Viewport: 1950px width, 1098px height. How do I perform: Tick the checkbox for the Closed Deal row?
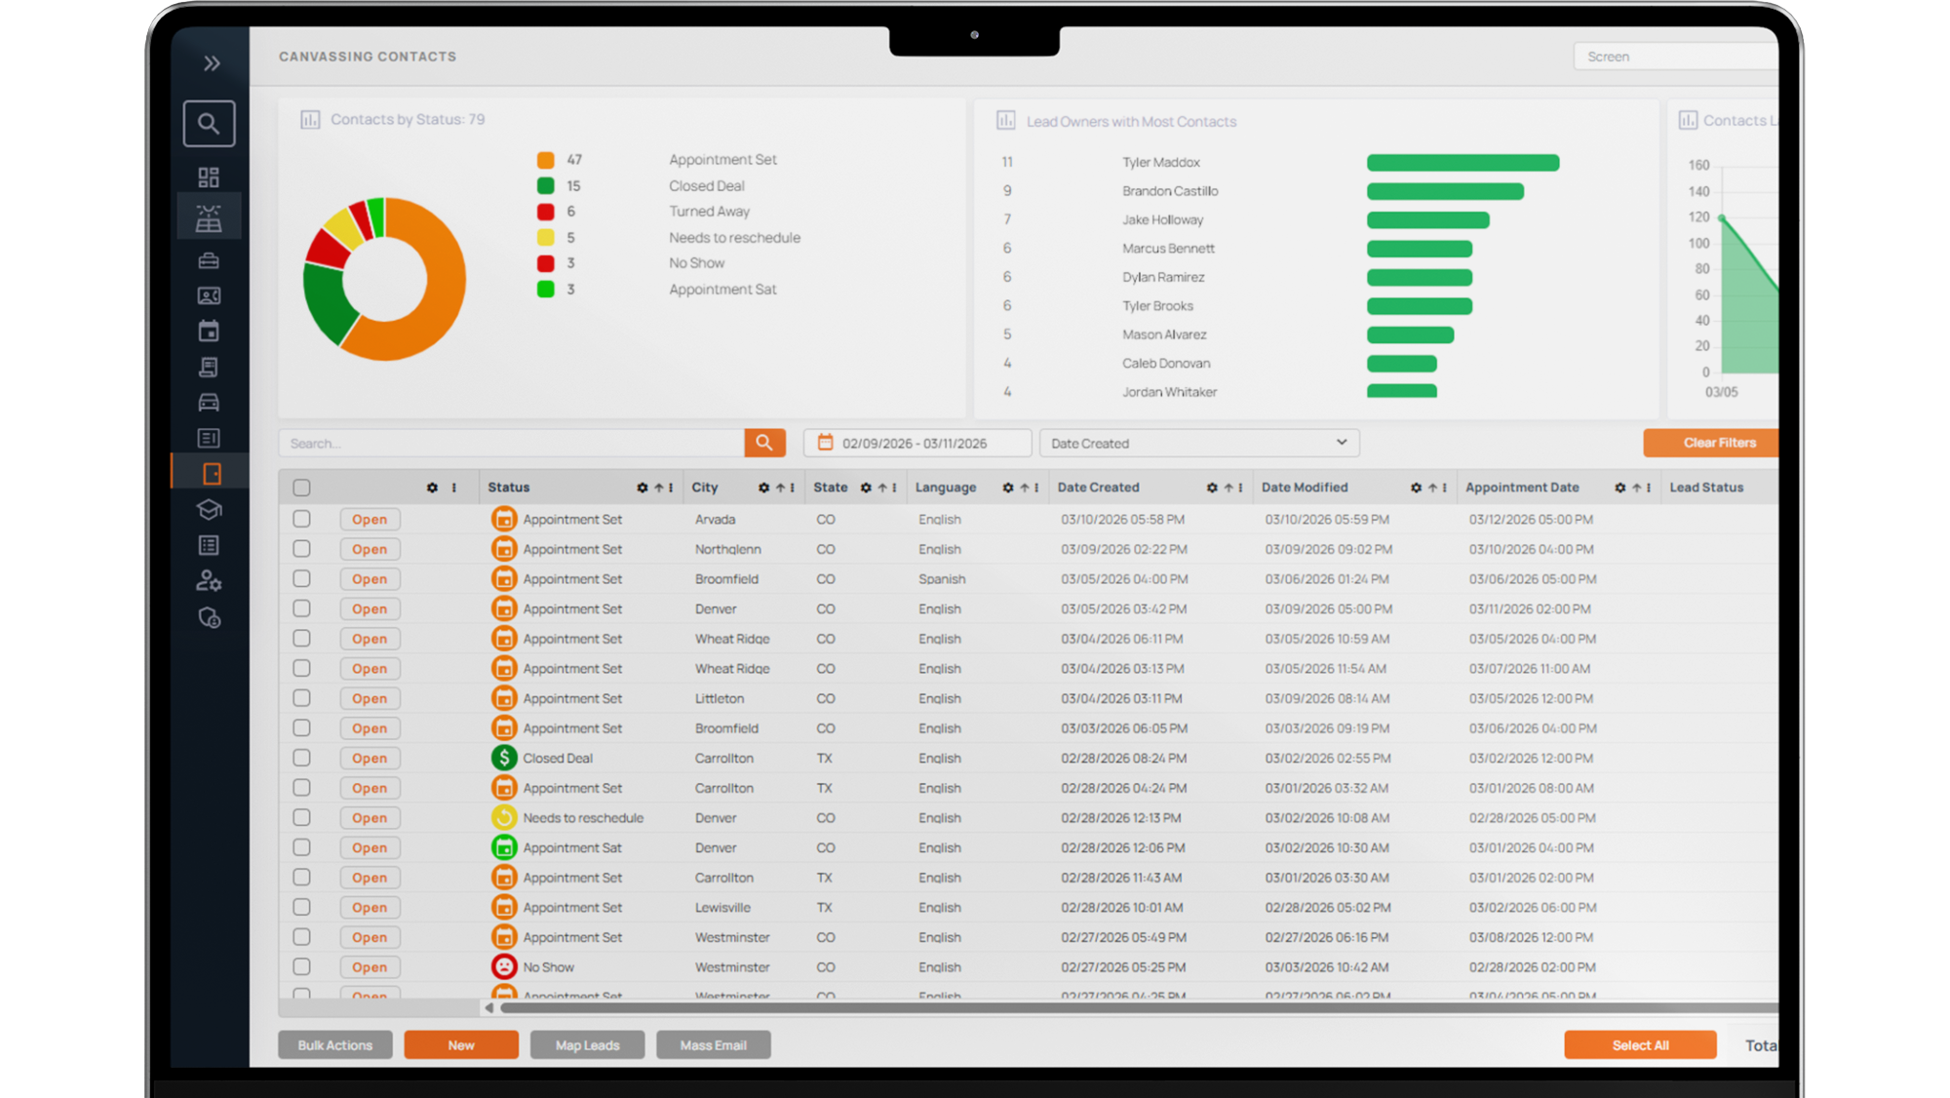[301, 758]
